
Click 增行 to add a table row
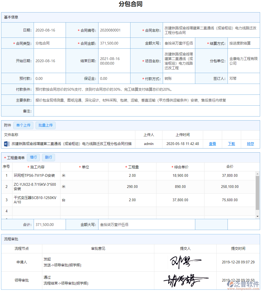click(33, 157)
